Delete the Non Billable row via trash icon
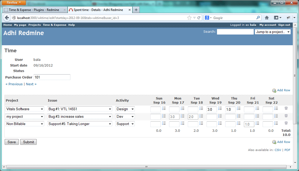 (286, 123)
